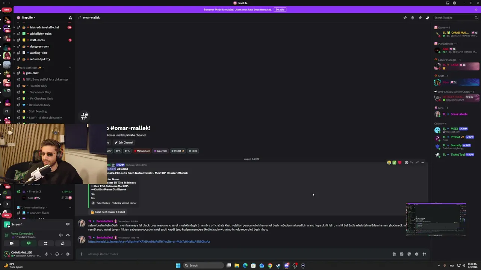This screenshot has width=481, height=270.
Task: Add the laughing emoji reaction
Action: [389, 162]
